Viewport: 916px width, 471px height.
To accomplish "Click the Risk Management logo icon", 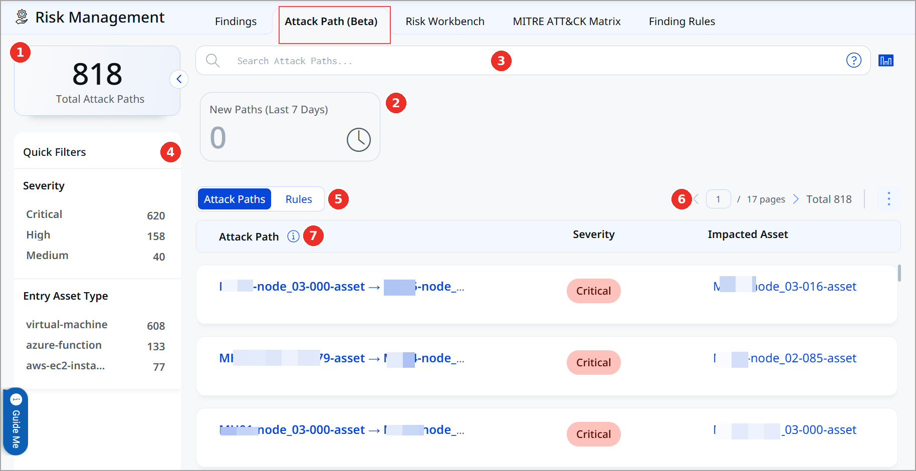I will [22, 17].
